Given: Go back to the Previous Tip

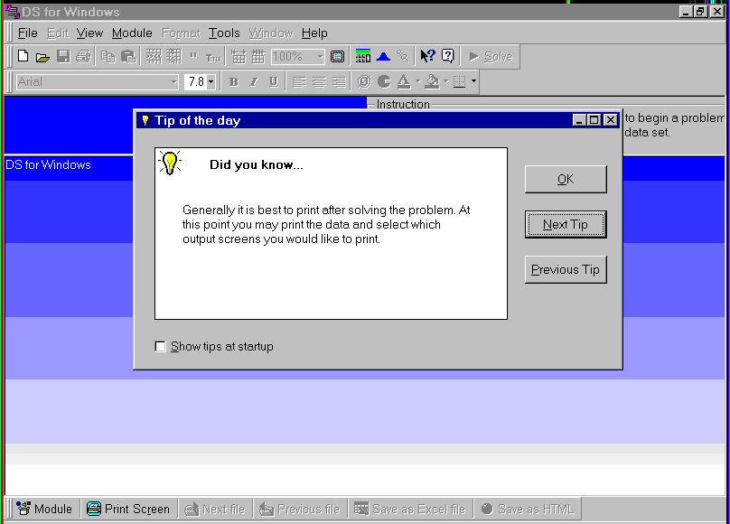Looking at the screenshot, I should pos(566,269).
